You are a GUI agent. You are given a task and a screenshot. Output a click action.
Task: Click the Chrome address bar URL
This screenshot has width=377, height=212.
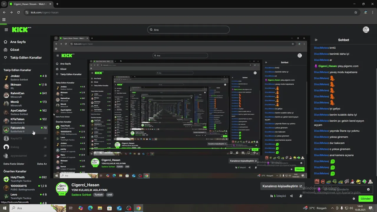coord(44,12)
